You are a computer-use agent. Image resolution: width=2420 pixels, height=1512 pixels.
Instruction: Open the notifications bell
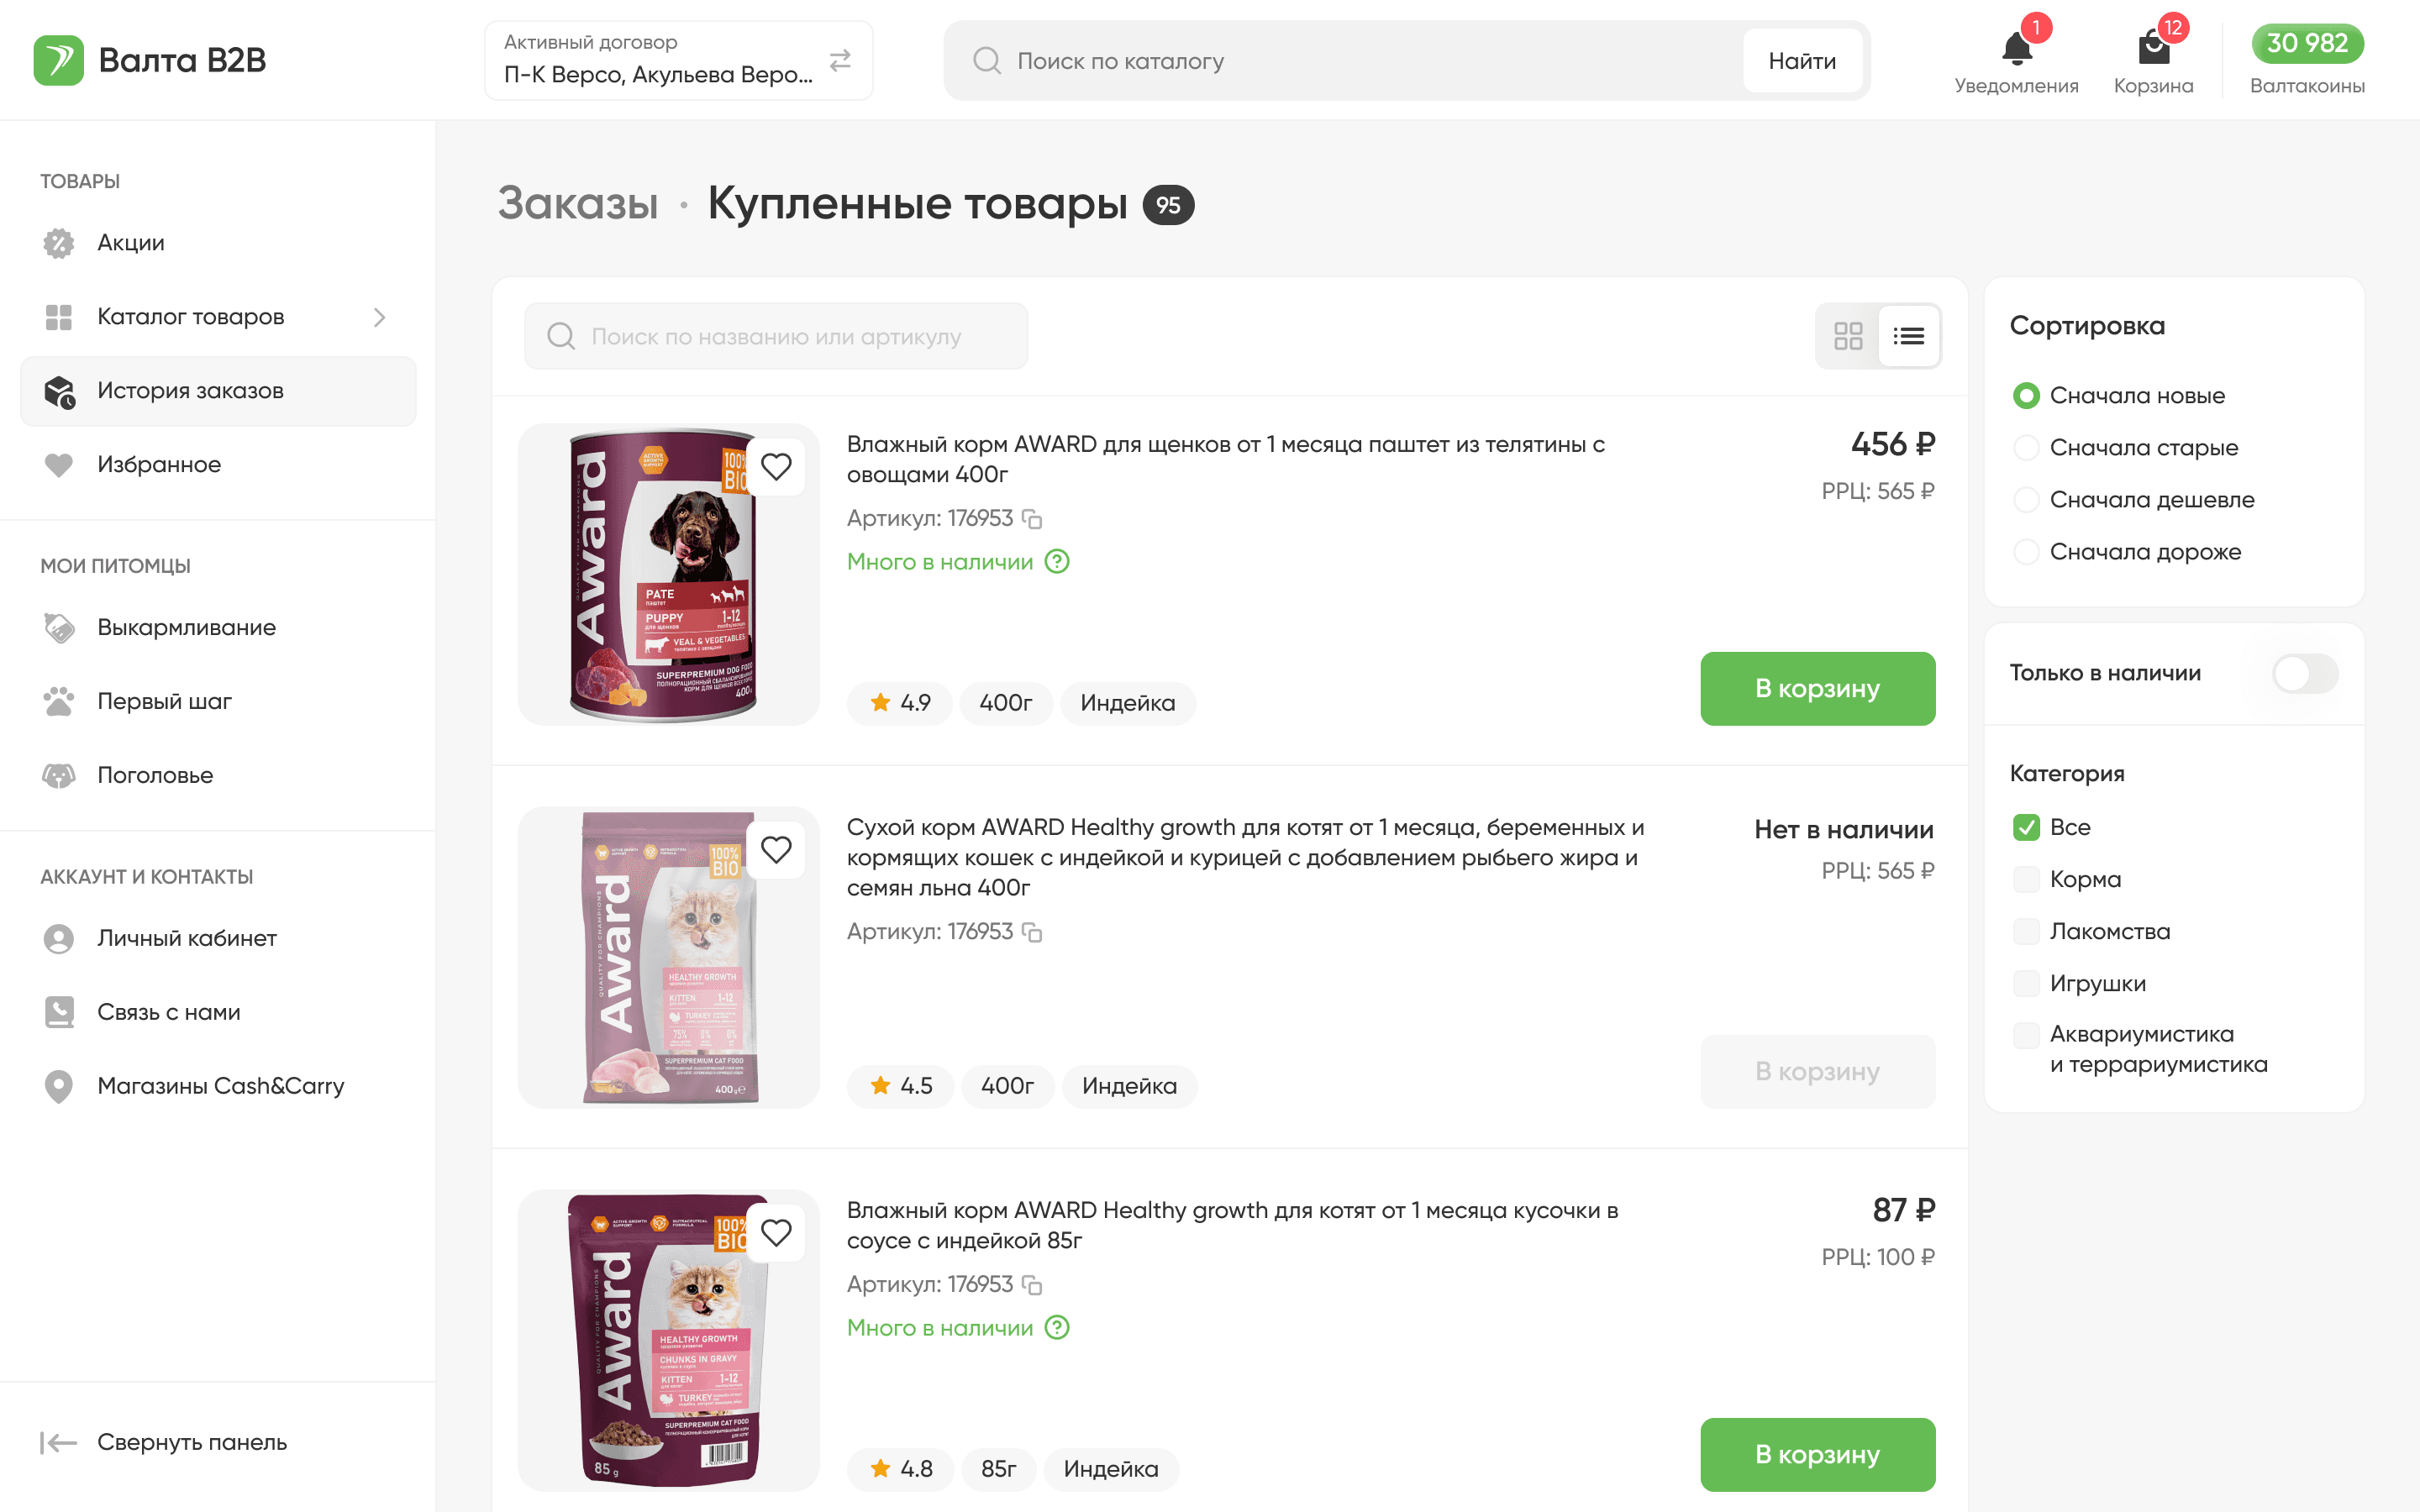[x=2015, y=49]
